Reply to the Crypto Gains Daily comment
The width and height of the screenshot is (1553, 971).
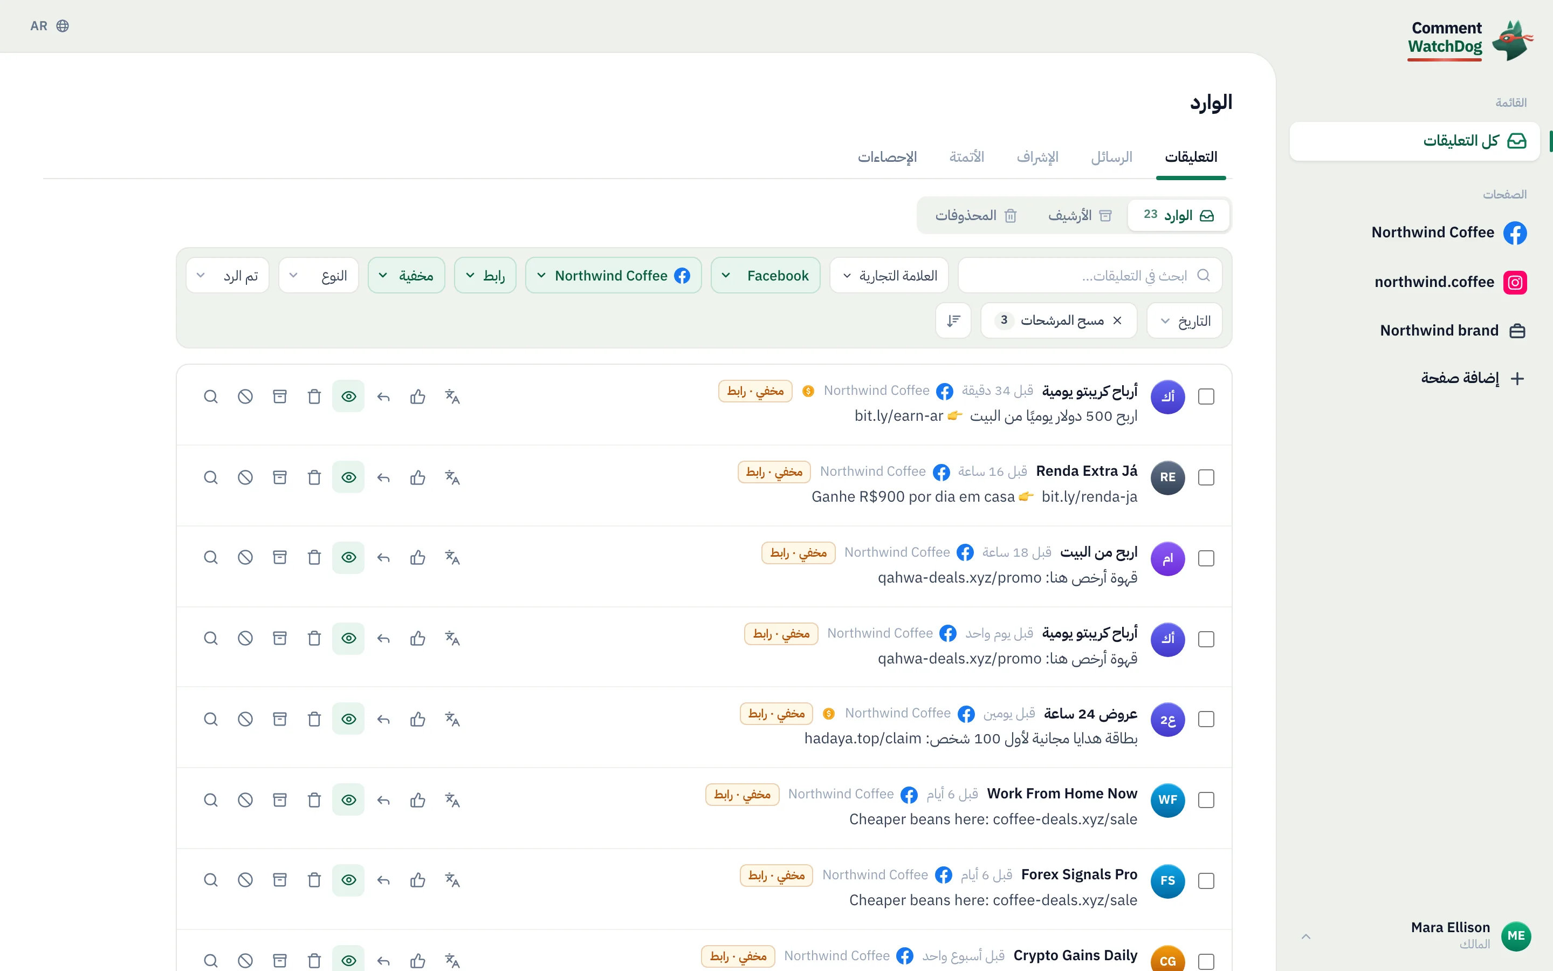[383, 961]
